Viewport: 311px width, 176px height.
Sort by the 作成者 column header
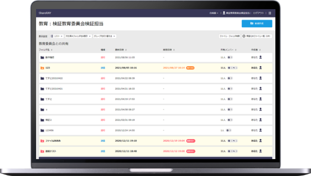pyautogui.click(x=256, y=50)
